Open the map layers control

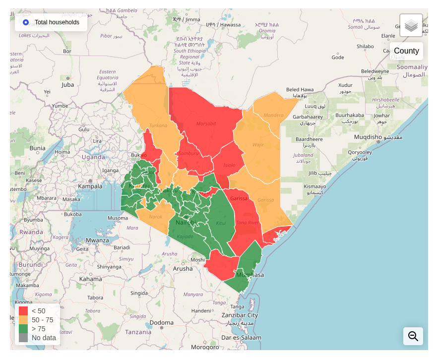(411, 25)
